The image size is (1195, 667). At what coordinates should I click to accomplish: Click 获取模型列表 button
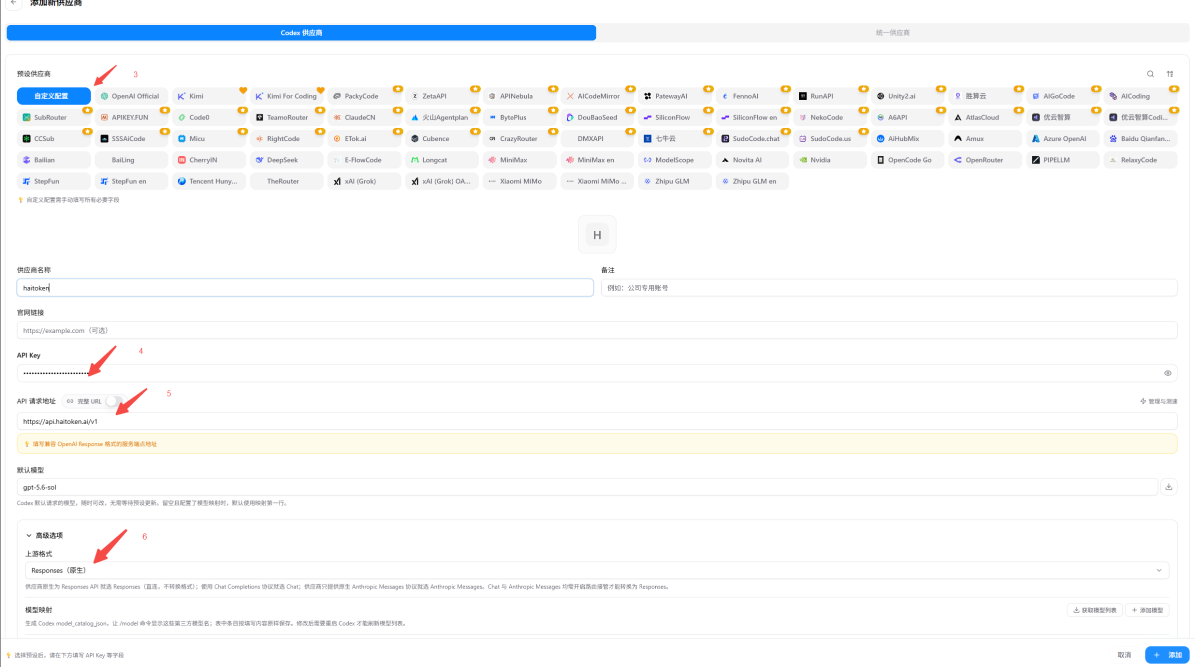[1094, 610]
